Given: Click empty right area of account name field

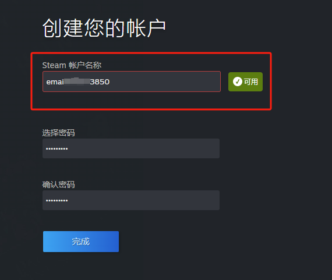Looking at the screenshot, I should (x=165, y=81).
